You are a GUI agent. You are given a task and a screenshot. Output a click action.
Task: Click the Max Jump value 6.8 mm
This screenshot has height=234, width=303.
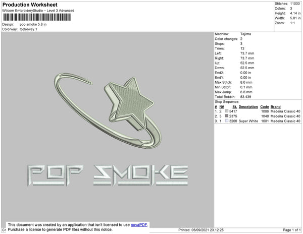(246, 92)
